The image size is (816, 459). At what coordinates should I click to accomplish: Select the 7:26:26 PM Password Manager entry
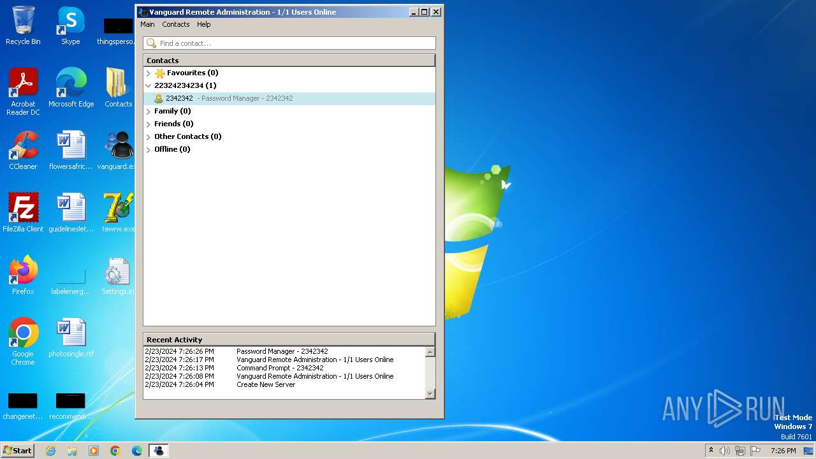click(x=284, y=351)
